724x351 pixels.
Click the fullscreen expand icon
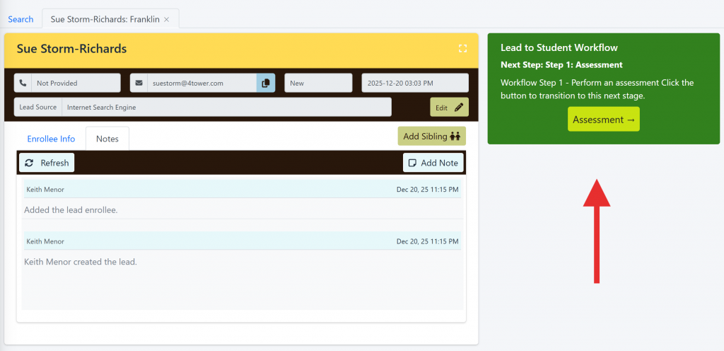[462, 49]
